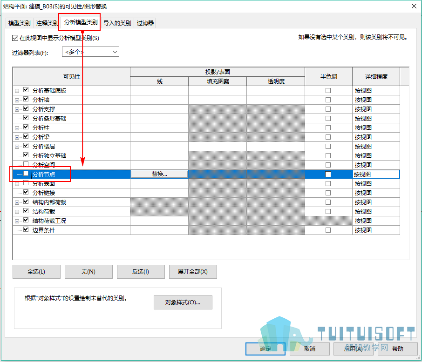
Task: Expand the 结构荷载 tree node
Action: point(17,212)
